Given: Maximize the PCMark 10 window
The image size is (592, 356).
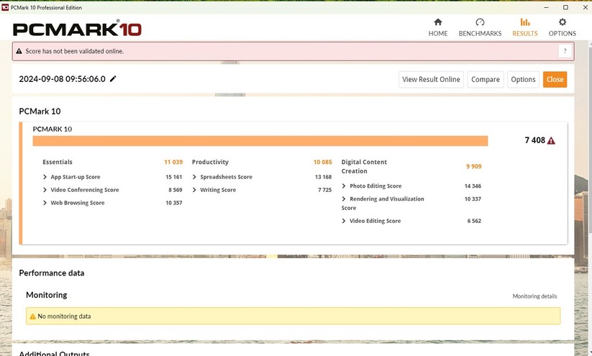Looking at the screenshot, I should (565, 7).
